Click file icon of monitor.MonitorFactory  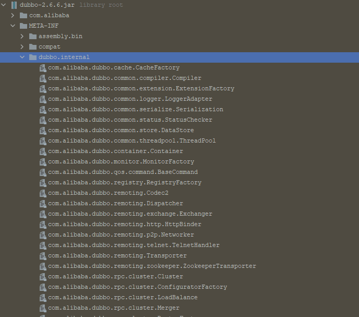coord(43,162)
